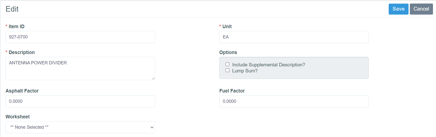Click the Description field label
This screenshot has width=436, height=137.
[22, 53]
